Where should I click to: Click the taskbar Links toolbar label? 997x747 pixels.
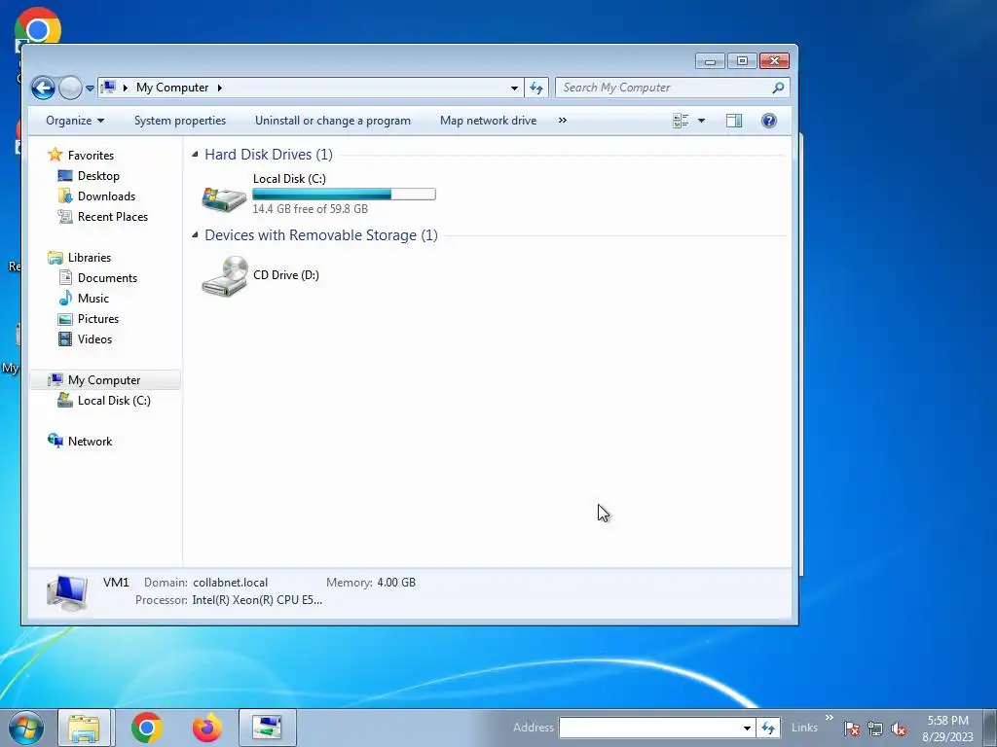(804, 728)
